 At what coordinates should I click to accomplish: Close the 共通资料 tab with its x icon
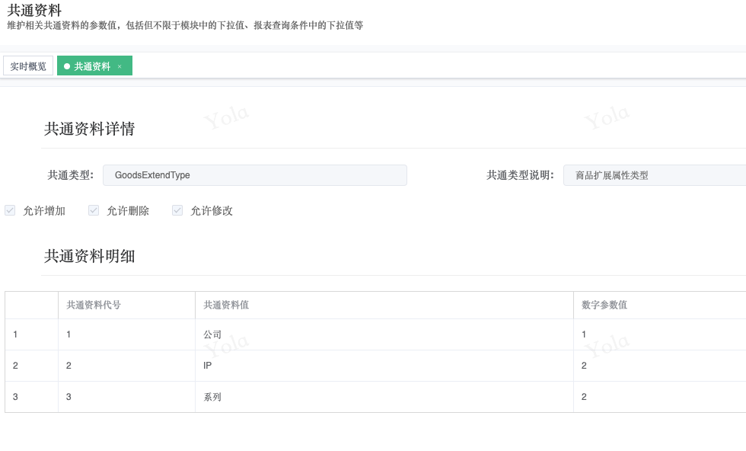tap(120, 66)
